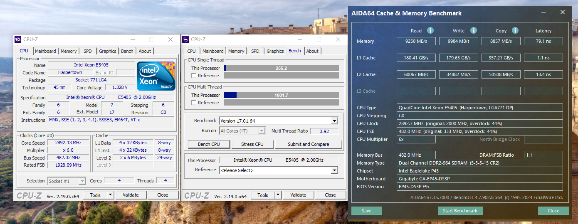The height and width of the screenshot is (224, 578).
Task: Click Close button in AIDA64 window
Action: point(553,211)
